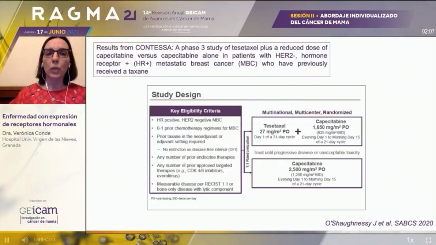Click the 'Tesetaxel 27 mg/m² PO' text
This screenshot has height=245, width=436.
tap(274, 129)
